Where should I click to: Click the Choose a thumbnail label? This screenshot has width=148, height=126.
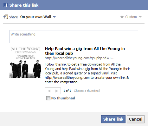pos(87,91)
